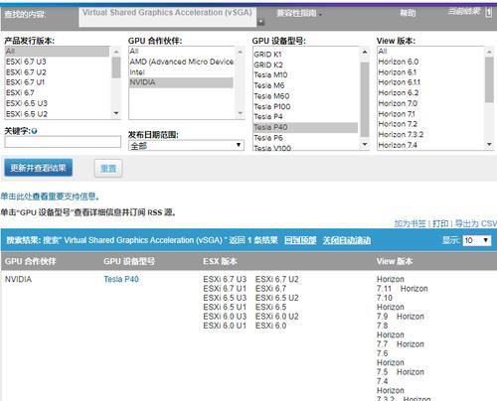This screenshot has width=497, height=401.
Task: Select Horizon 7.1 in View version list
Action: click(430, 114)
